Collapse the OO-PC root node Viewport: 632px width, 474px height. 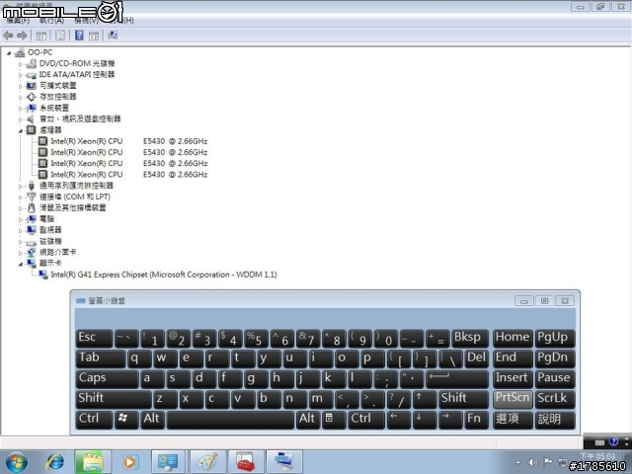[x=9, y=52]
